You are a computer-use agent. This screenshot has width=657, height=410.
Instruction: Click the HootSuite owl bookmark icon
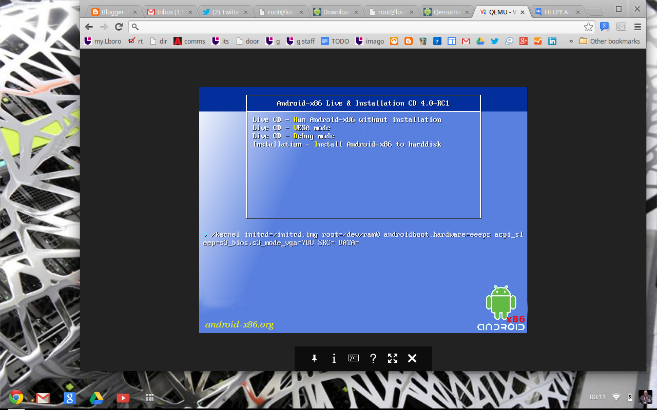click(x=423, y=41)
